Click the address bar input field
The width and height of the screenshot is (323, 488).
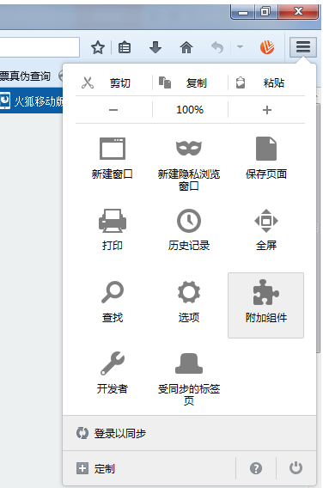pyautogui.click(x=40, y=47)
